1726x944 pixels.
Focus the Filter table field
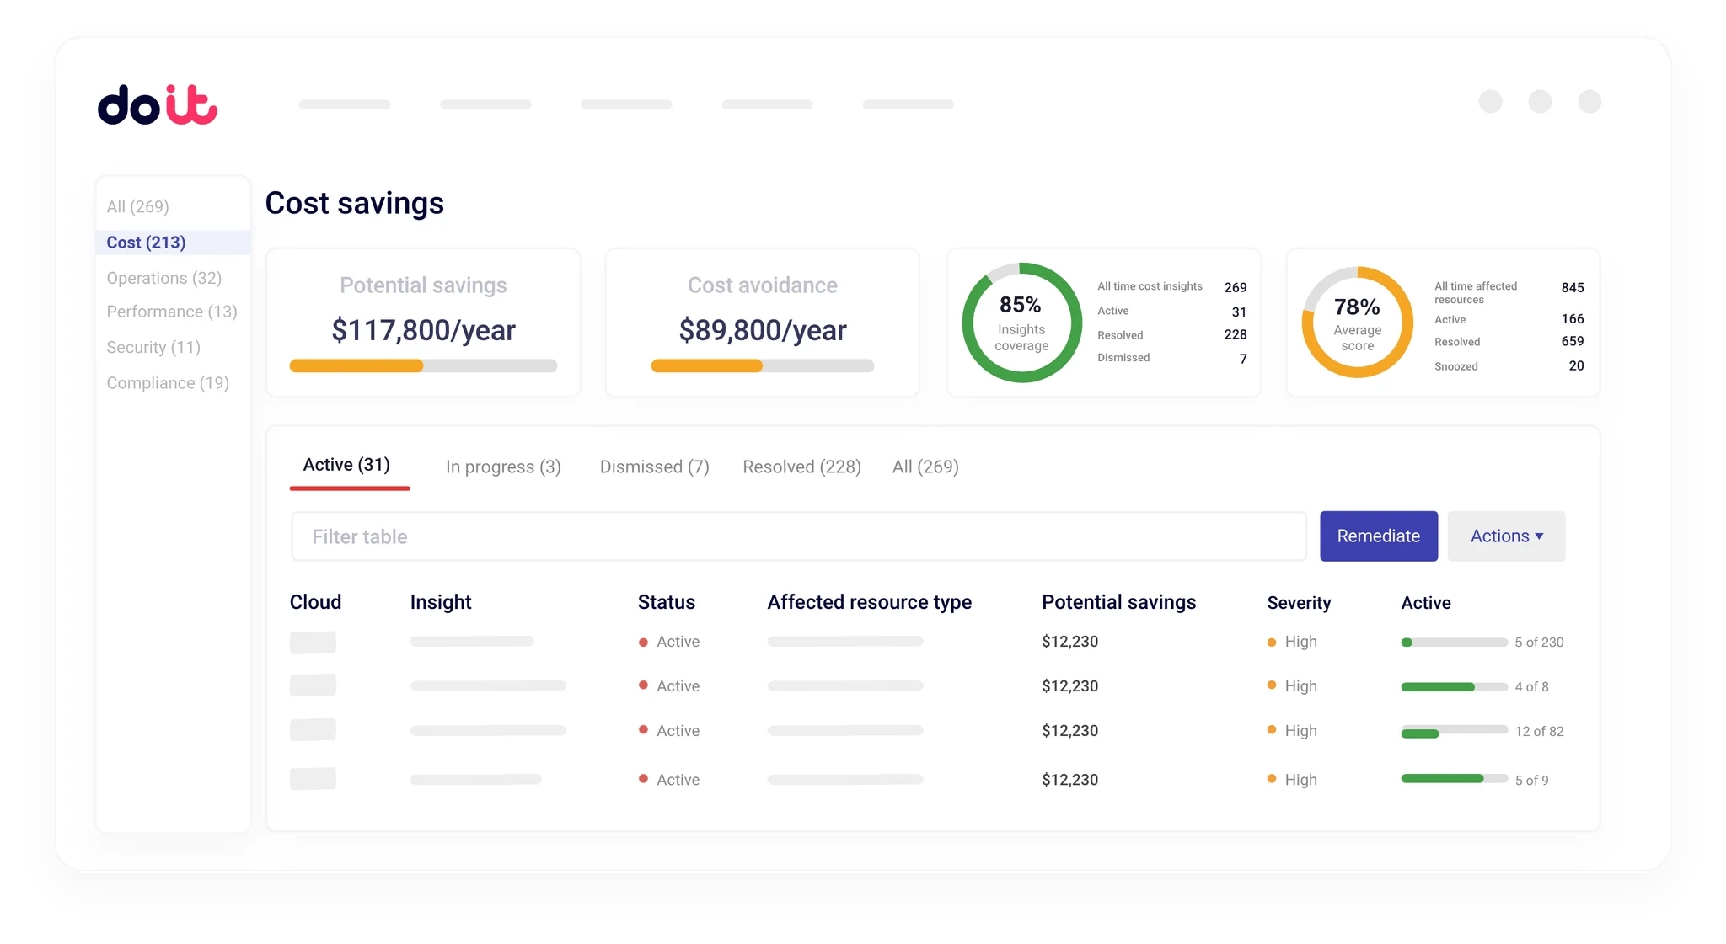799,536
